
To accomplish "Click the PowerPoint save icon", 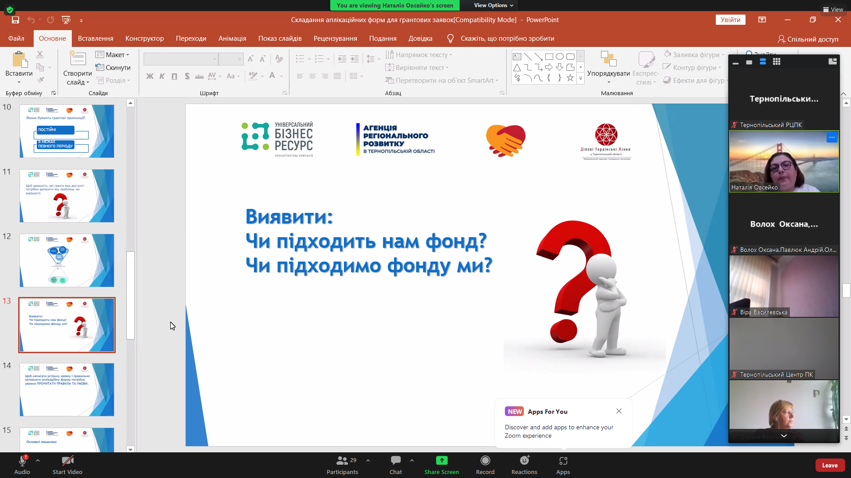I will pos(16,20).
